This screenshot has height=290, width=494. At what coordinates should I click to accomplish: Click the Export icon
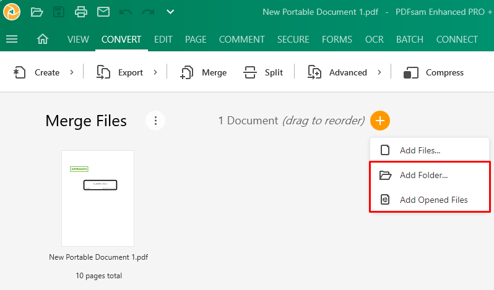[103, 72]
